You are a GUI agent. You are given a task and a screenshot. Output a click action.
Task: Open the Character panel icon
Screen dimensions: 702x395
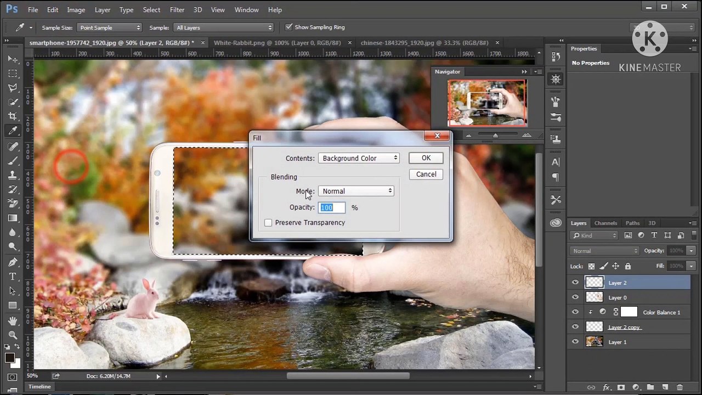[x=556, y=162]
